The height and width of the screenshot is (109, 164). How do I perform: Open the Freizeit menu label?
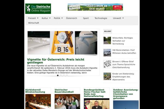click(32, 18)
